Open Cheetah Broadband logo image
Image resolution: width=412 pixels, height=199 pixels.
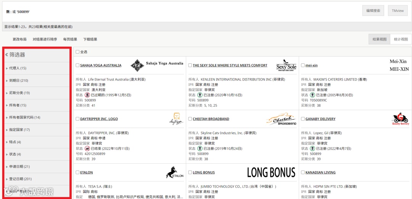(x=281, y=119)
